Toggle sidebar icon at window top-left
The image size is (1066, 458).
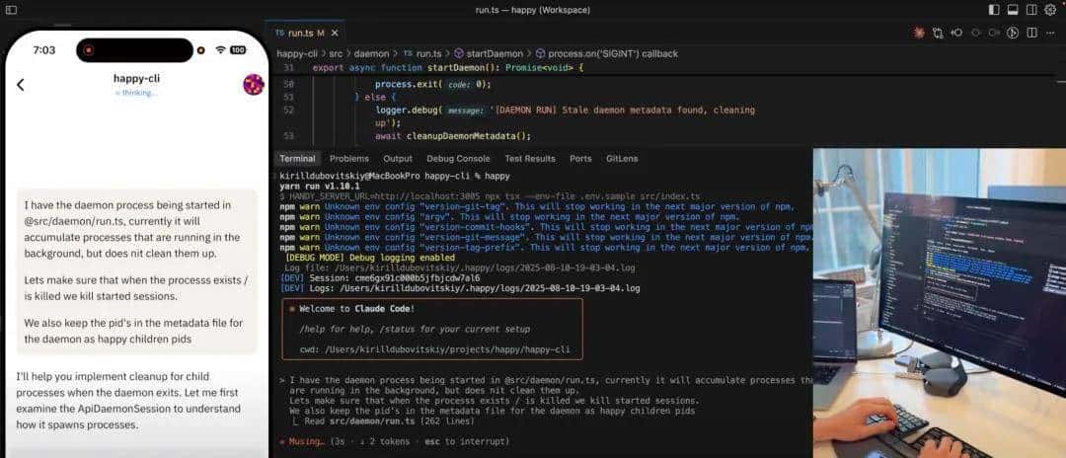[11, 10]
